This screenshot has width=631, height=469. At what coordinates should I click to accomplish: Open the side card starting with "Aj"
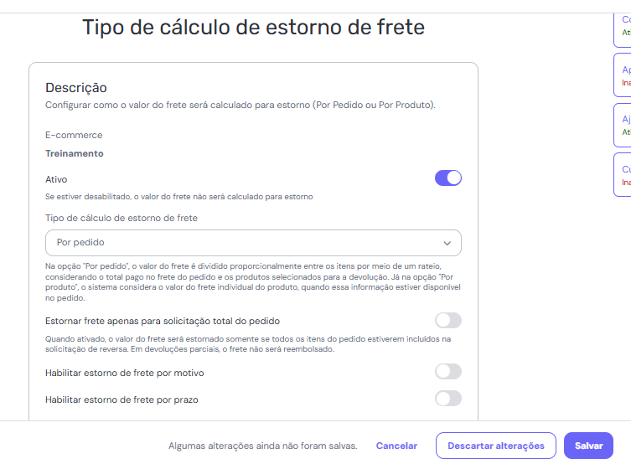[623, 126]
